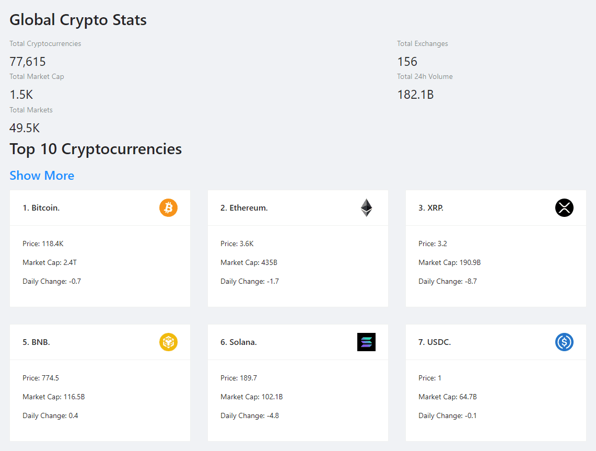This screenshot has width=596, height=451.
Task: Click the Bitcoin logo icon
Action: coord(168,207)
